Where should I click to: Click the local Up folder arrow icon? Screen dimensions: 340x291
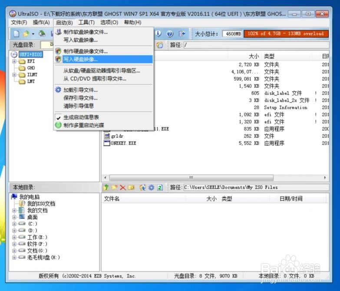tap(106, 187)
